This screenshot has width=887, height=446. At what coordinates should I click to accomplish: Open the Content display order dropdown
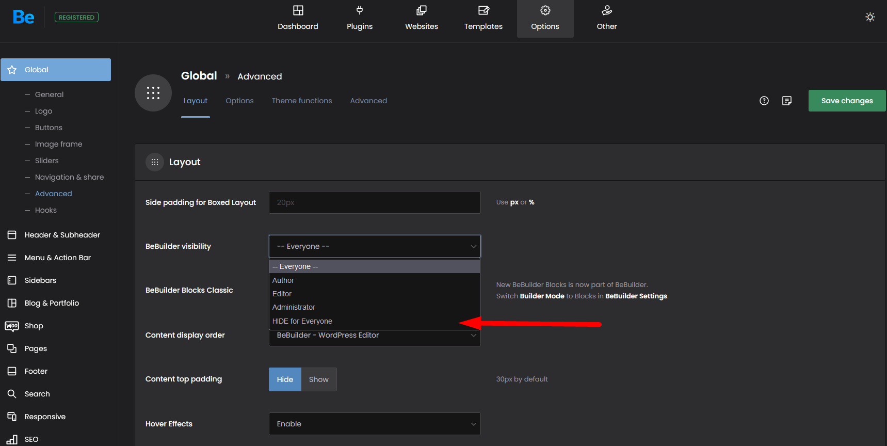pyautogui.click(x=375, y=337)
